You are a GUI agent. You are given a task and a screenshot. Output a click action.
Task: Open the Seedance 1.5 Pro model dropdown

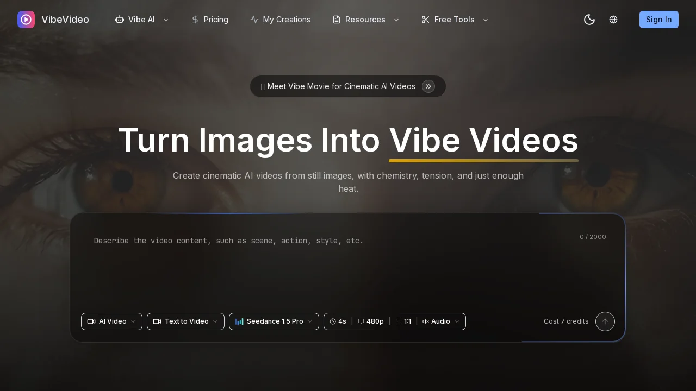(x=274, y=321)
